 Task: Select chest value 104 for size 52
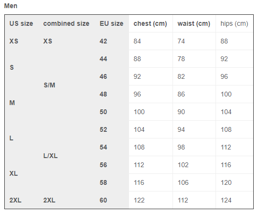[x=139, y=129]
